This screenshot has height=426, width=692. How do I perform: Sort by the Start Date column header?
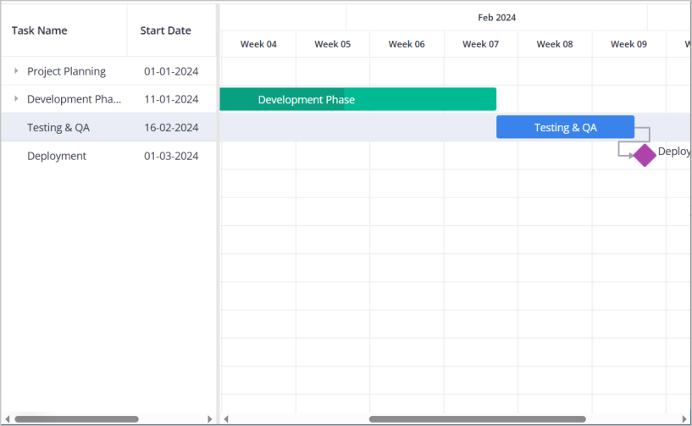point(165,30)
